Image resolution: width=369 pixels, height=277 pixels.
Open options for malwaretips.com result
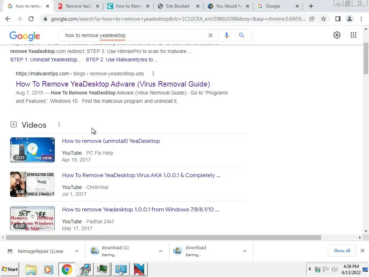(153, 74)
